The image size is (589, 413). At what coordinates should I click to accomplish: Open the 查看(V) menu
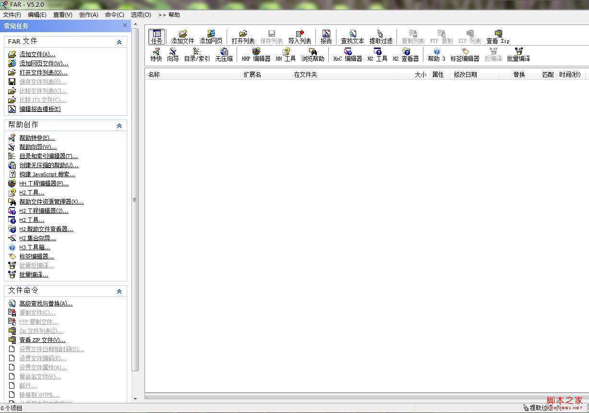(63, 15)
